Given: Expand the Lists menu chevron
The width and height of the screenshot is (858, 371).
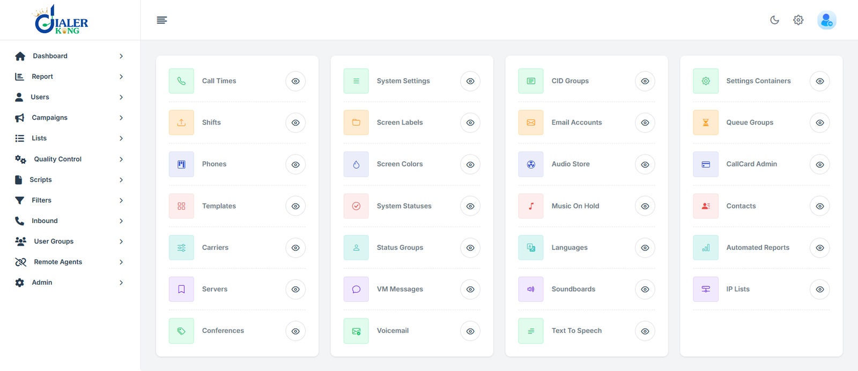Looking at the screenshot, I should click(121, 138).
